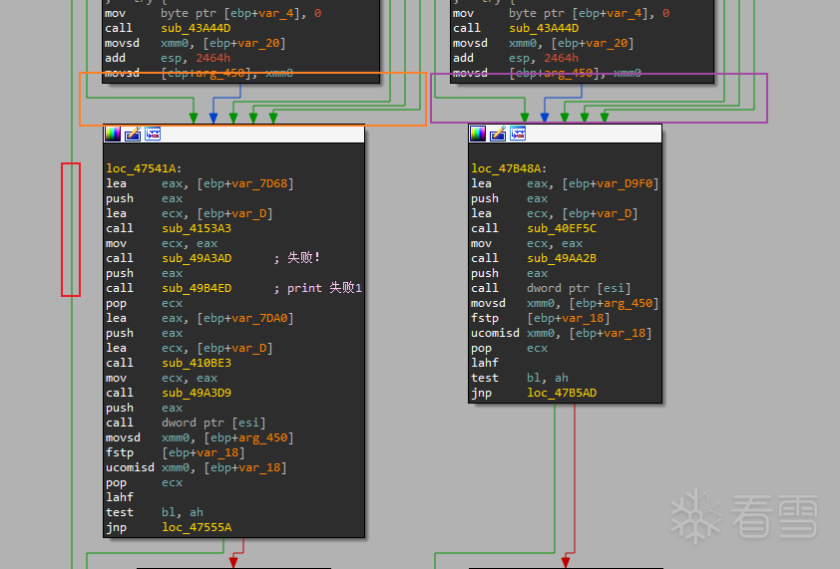Click call target sub_40EF5C
The image size is (840, 569).
pos(562,228)
